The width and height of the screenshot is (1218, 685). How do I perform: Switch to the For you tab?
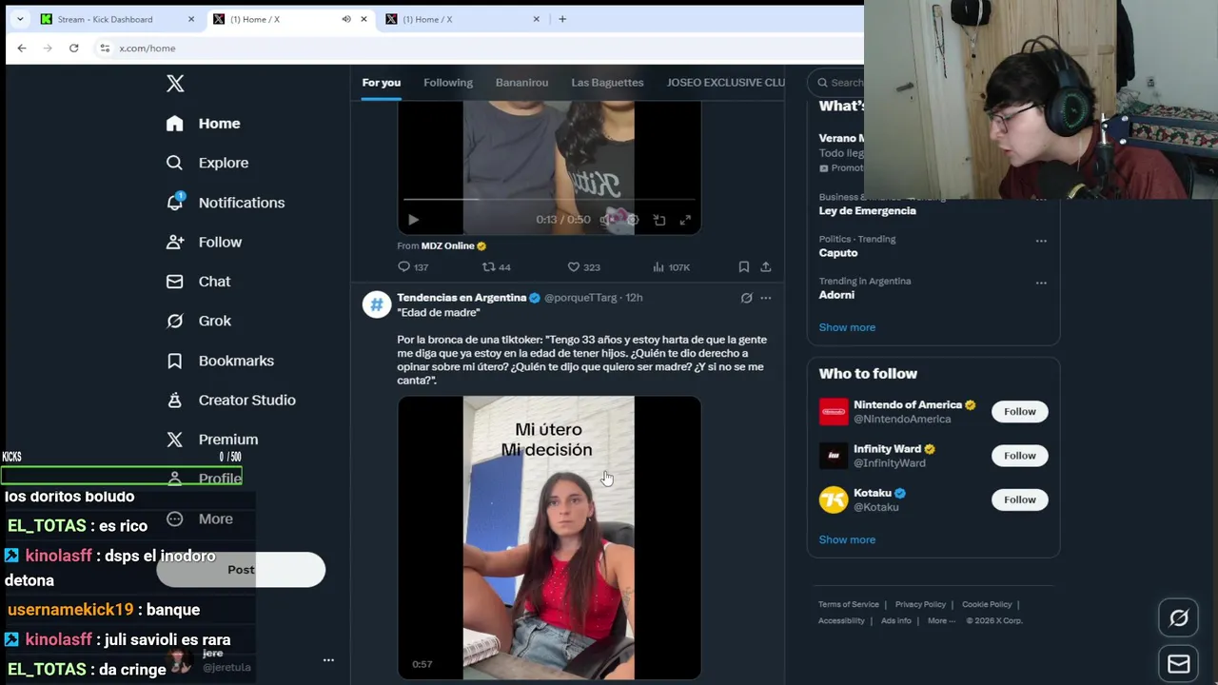(x=381, y=83)
